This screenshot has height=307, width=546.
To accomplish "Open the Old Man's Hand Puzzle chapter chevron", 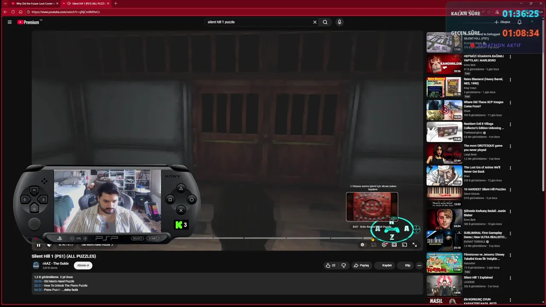I will point(112,245).
